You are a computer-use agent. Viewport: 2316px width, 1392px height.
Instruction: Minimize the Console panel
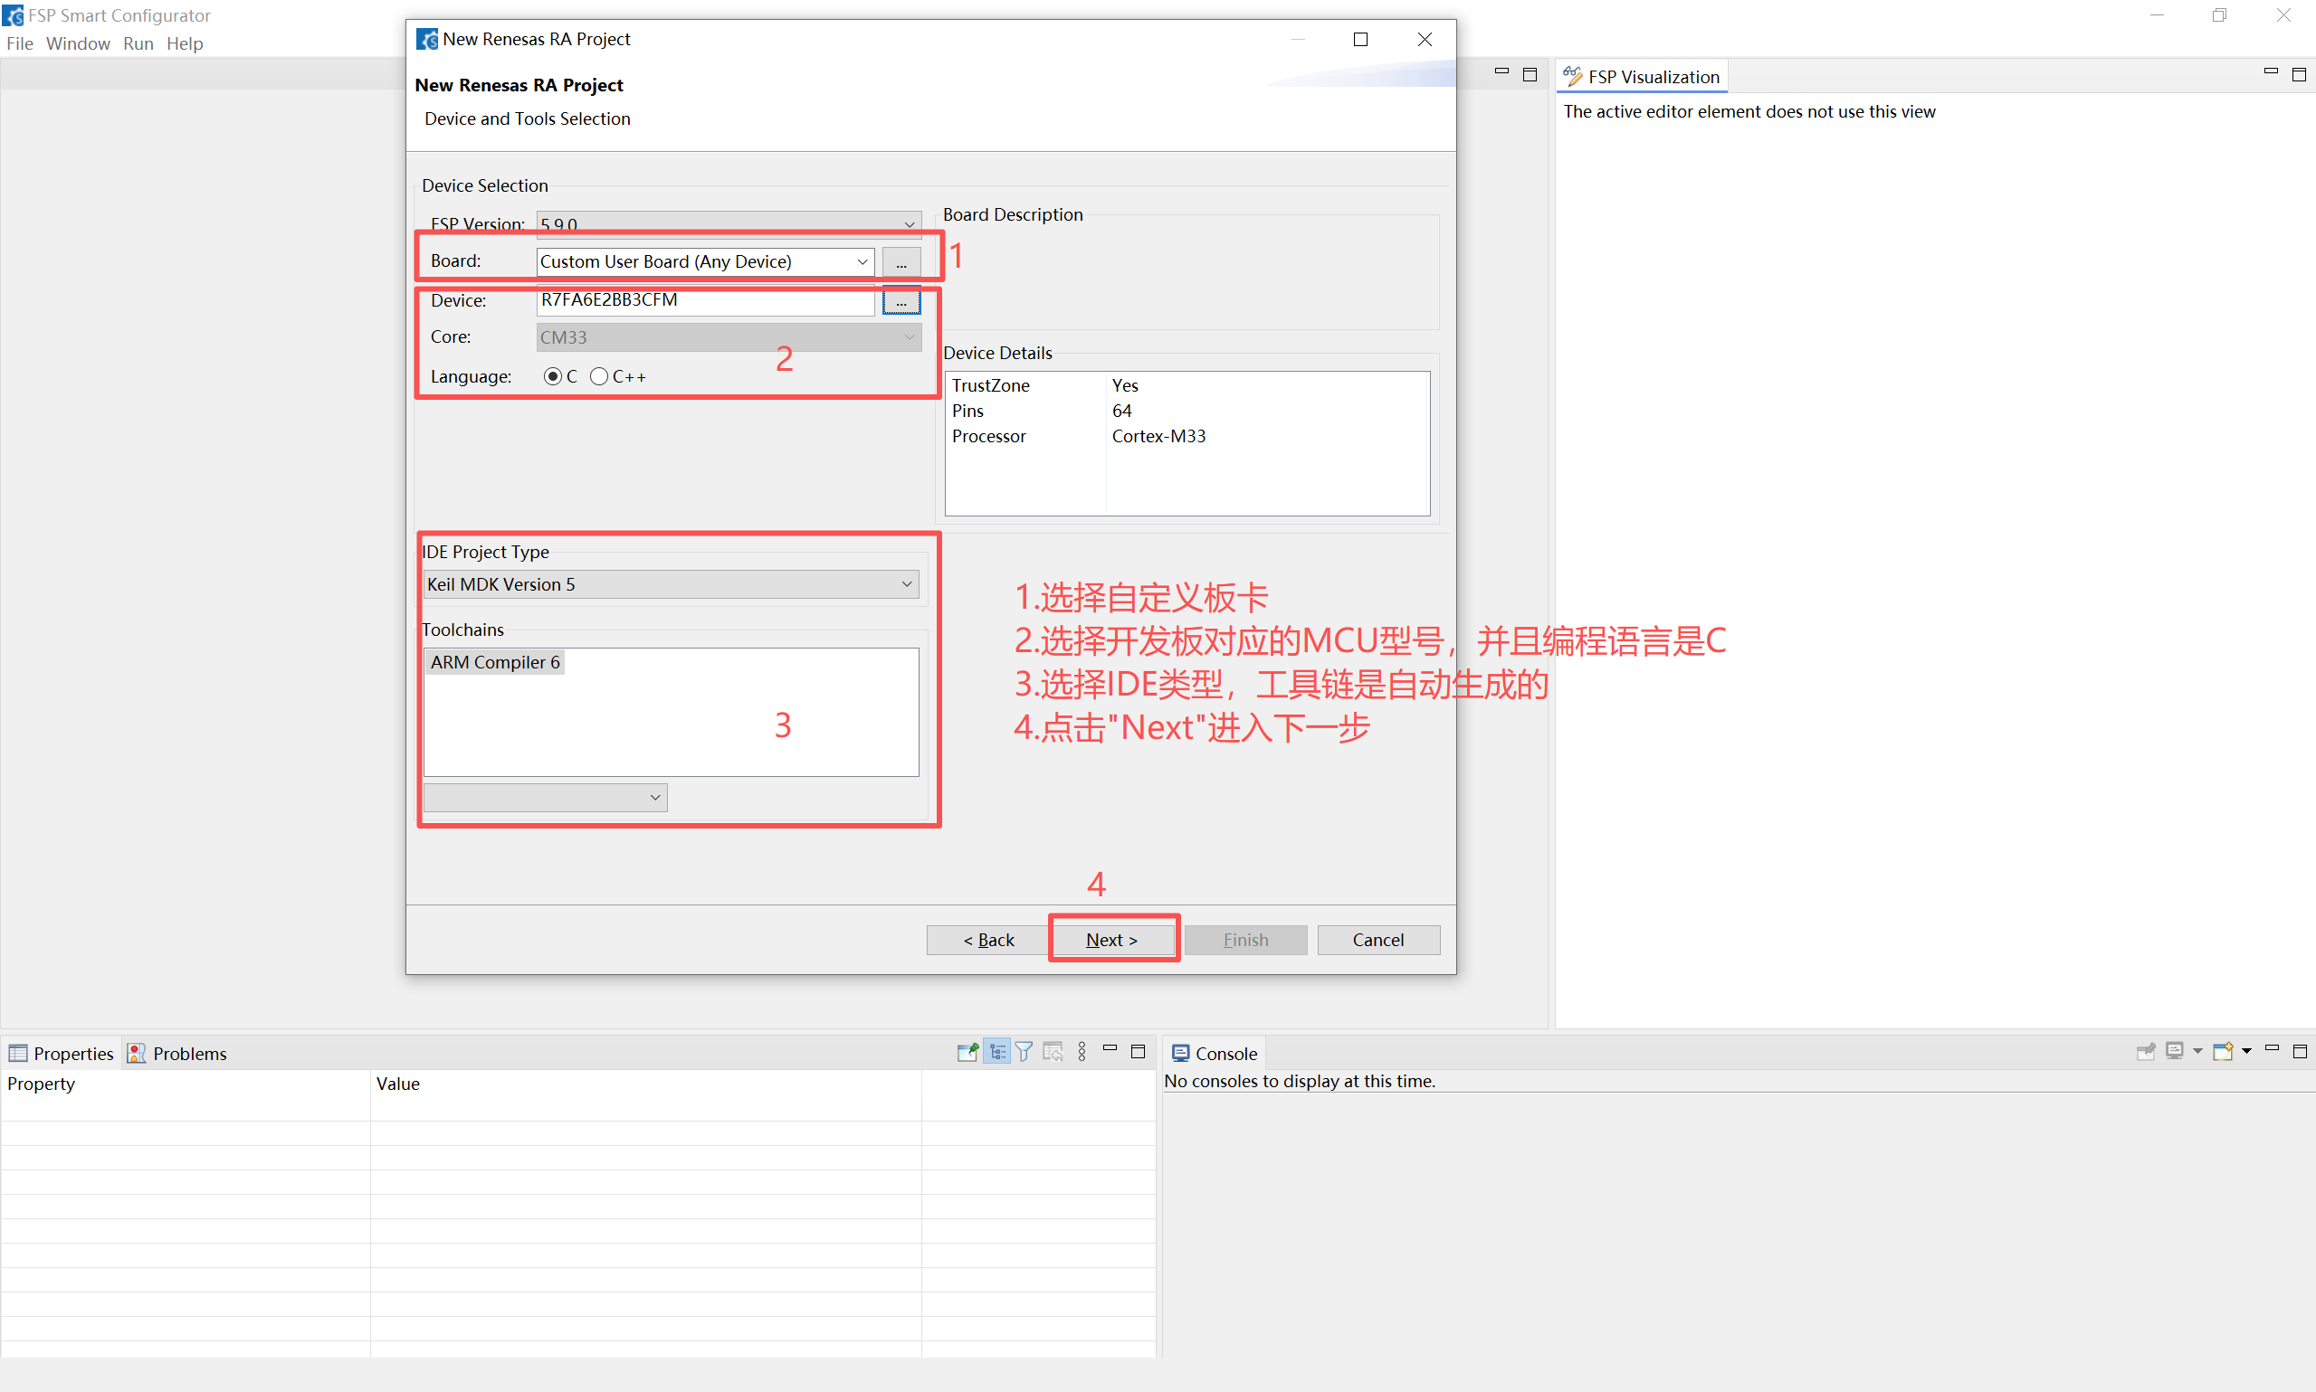pos(2272,1049)
